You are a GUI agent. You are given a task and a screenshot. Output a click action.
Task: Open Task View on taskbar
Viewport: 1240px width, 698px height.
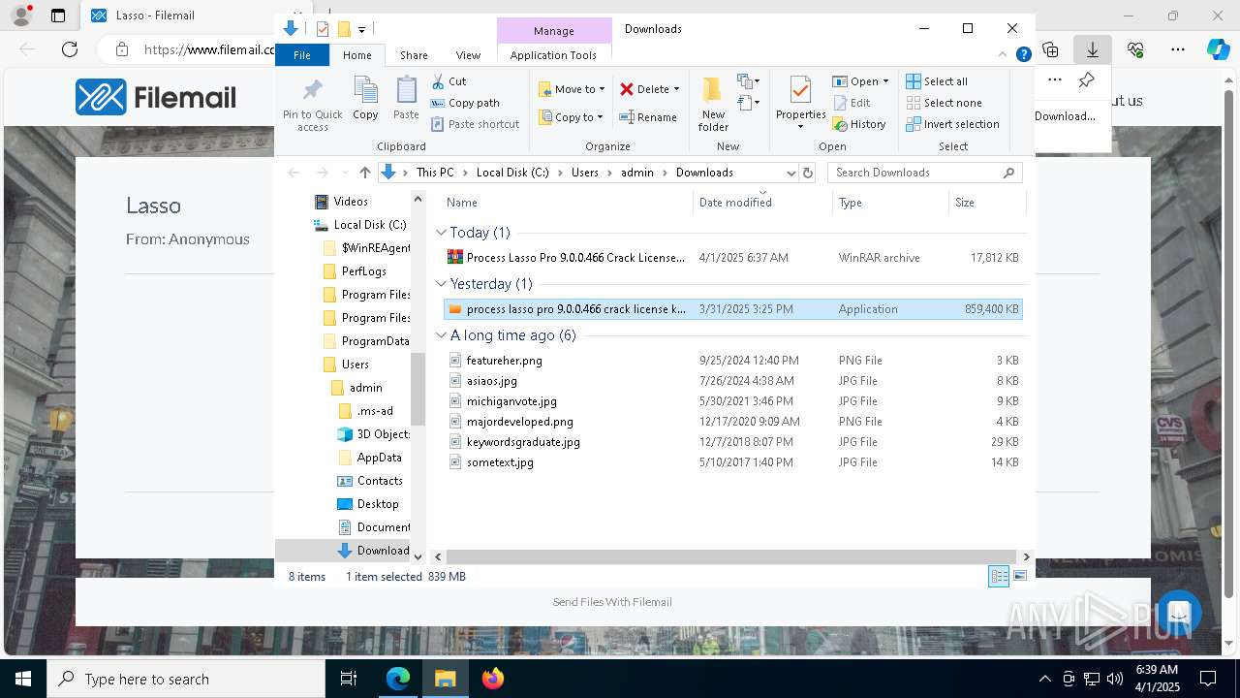(349, 679)
